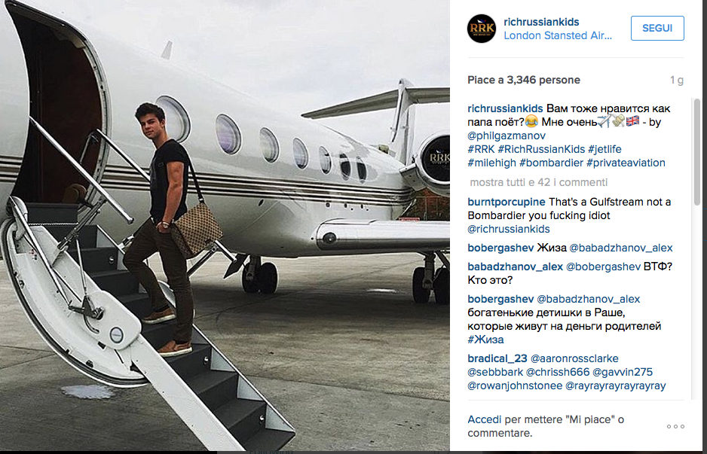Image resolution: width=707 pixels, height=454 pixels.
Task: Follow the account with the SEGUI button
Action: (x=657, y=28)
